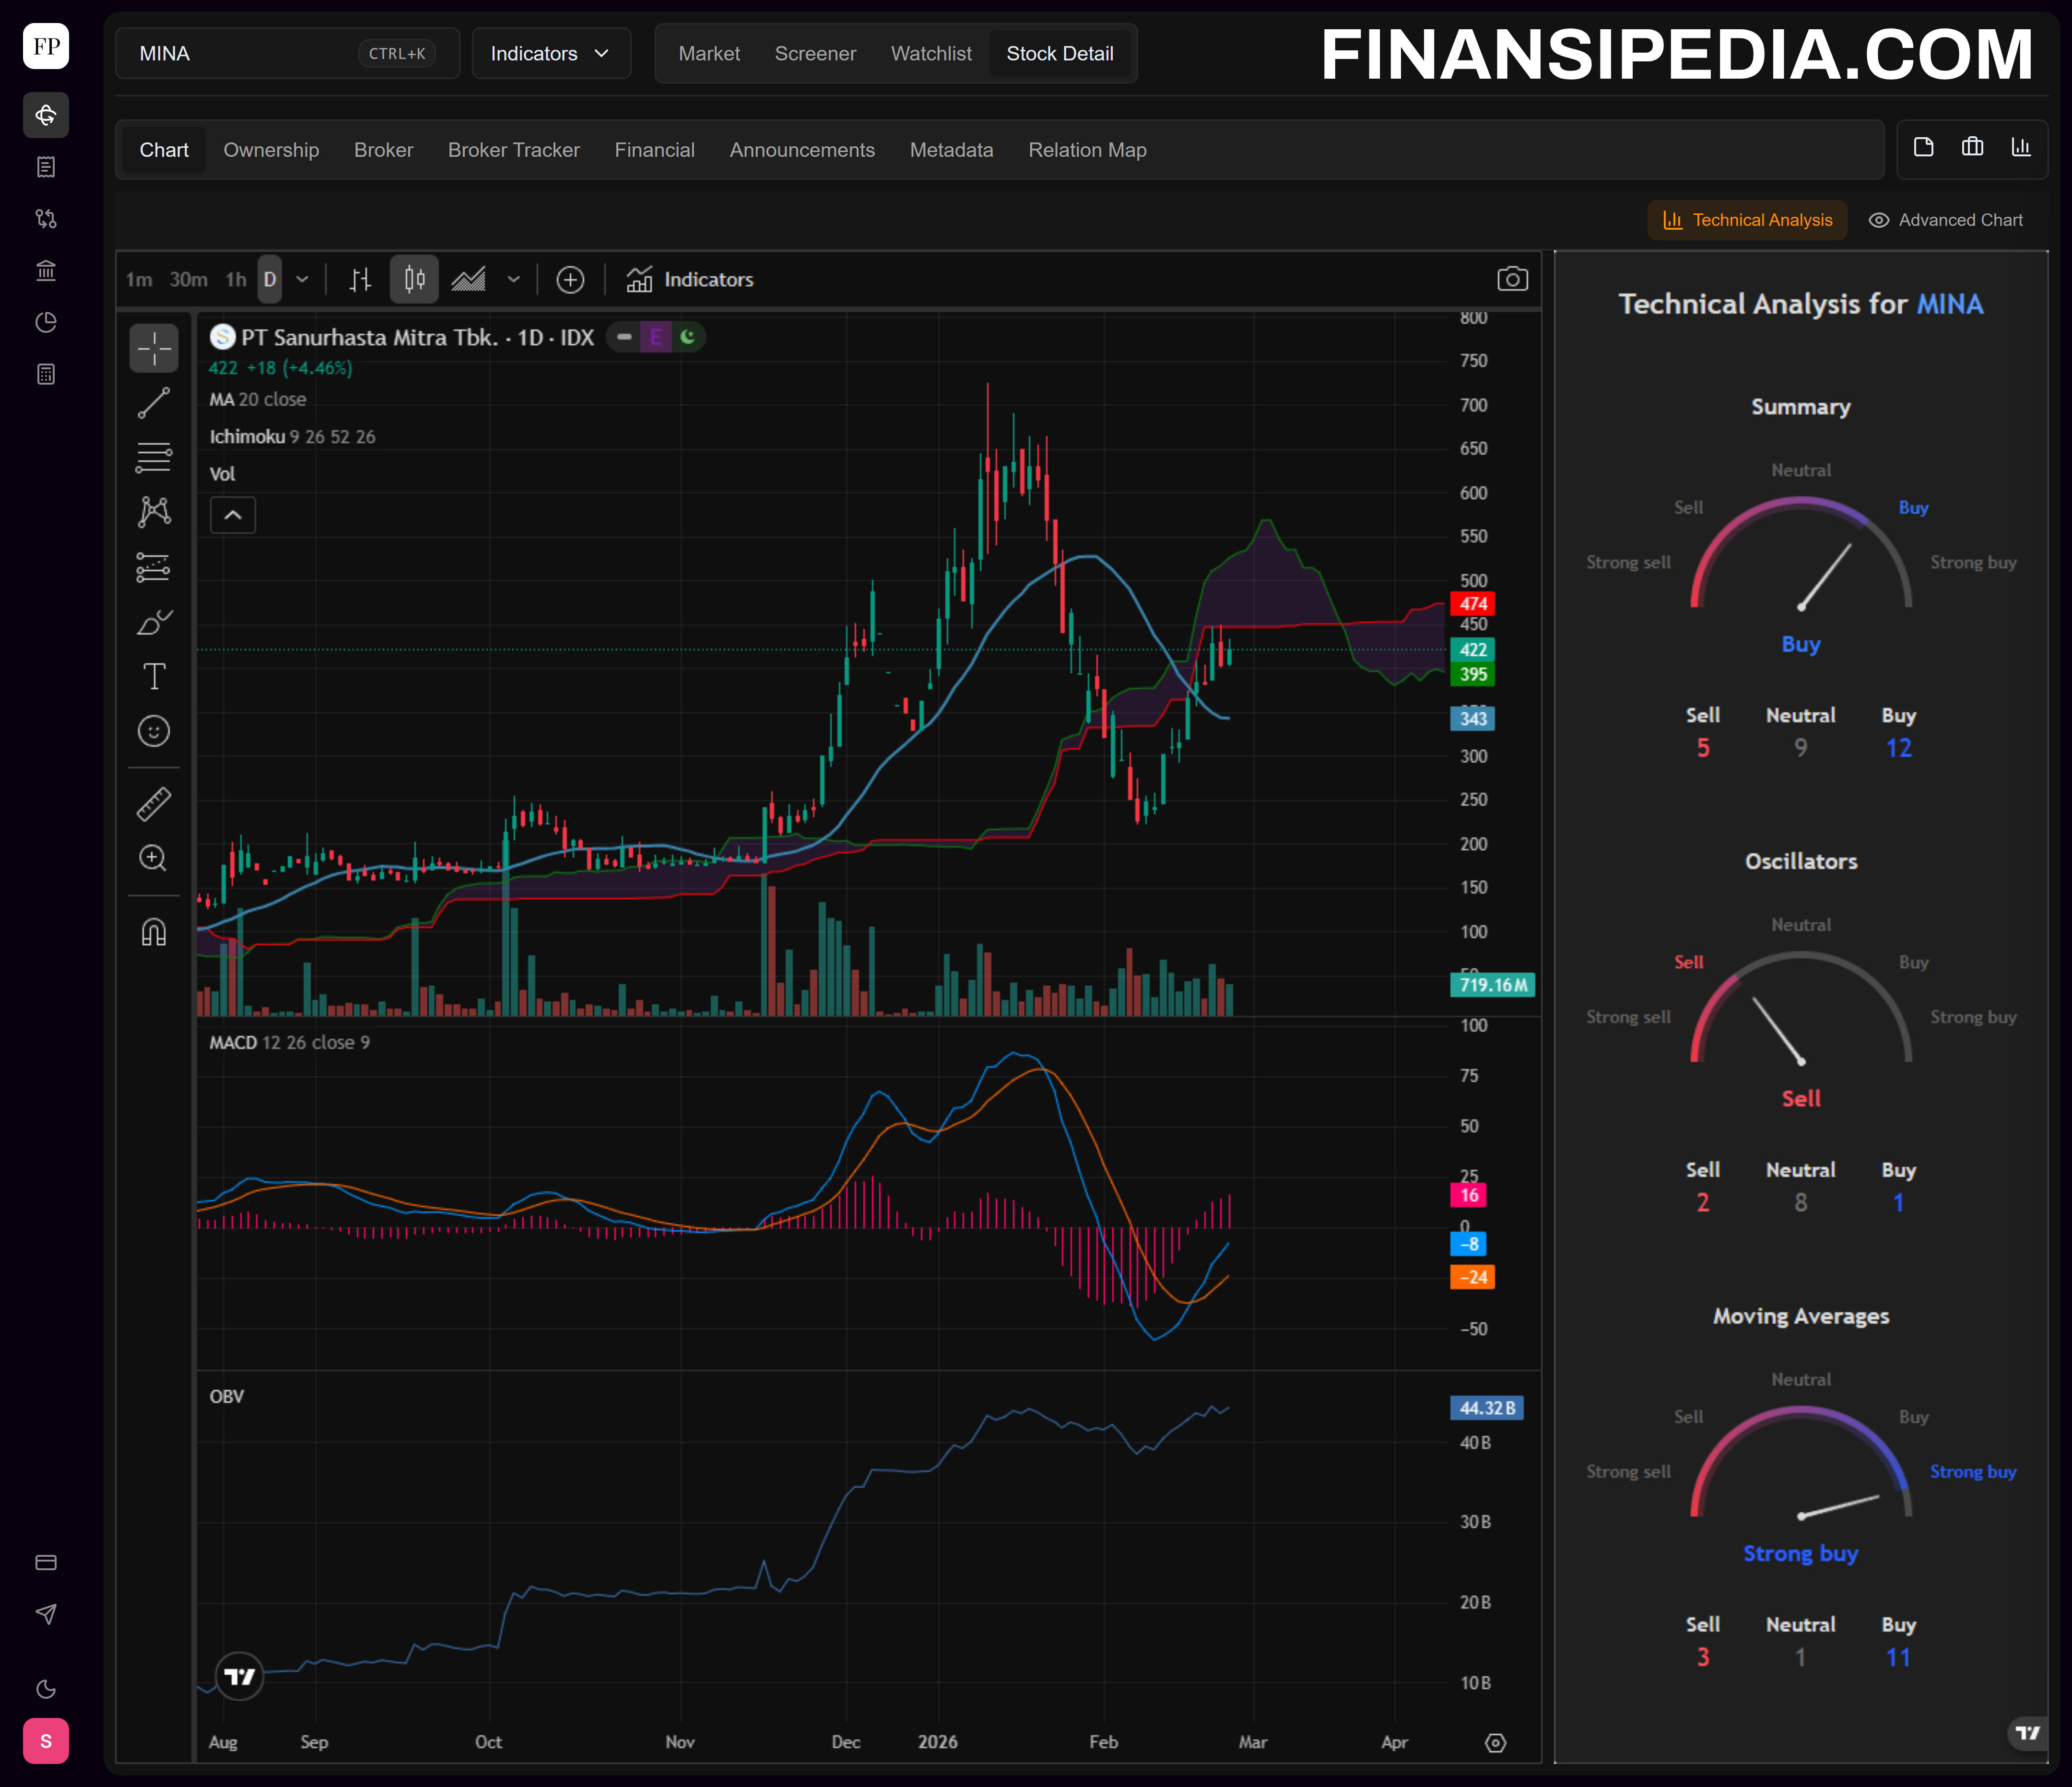2072x1787 pixels.
Task: Select the ruler measure tool
Action: coord(153,804)
